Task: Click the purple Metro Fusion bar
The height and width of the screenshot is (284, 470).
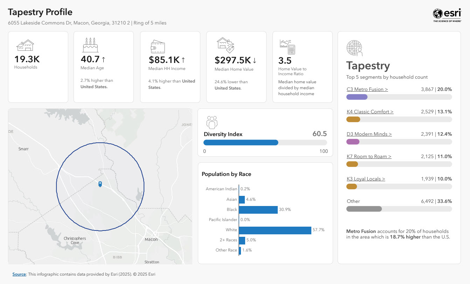Action: coord(357,97)
